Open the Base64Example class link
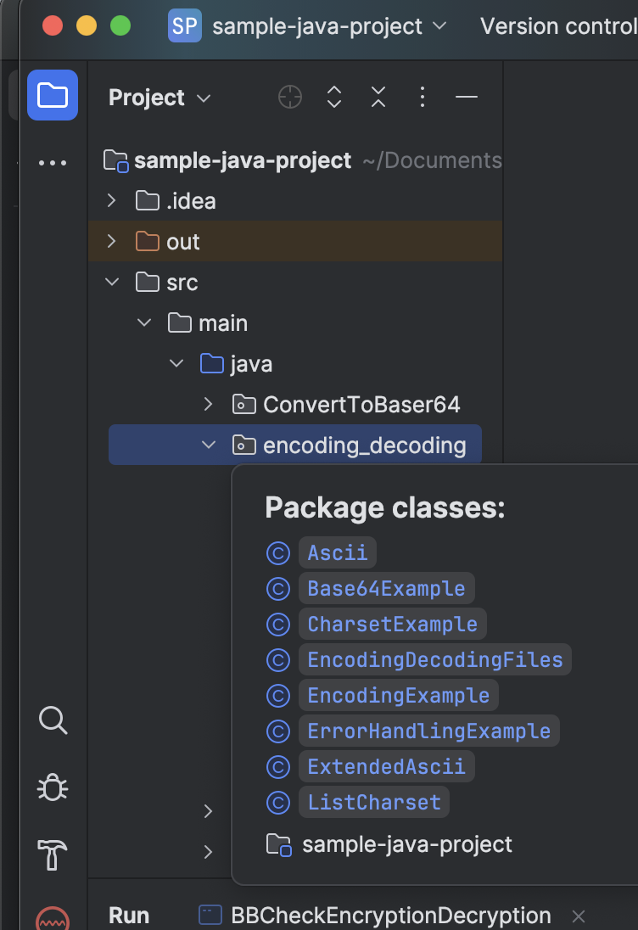The image size is (638, 930). (x=386, y=588)
